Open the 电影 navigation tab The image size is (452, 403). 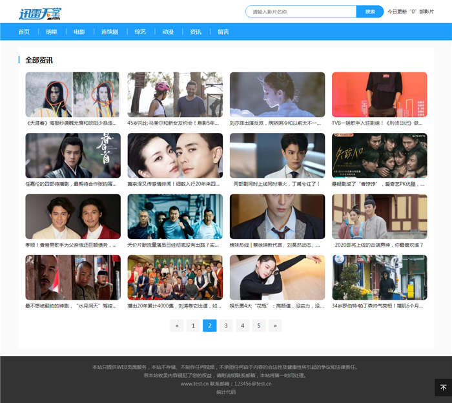click(79, 32)
